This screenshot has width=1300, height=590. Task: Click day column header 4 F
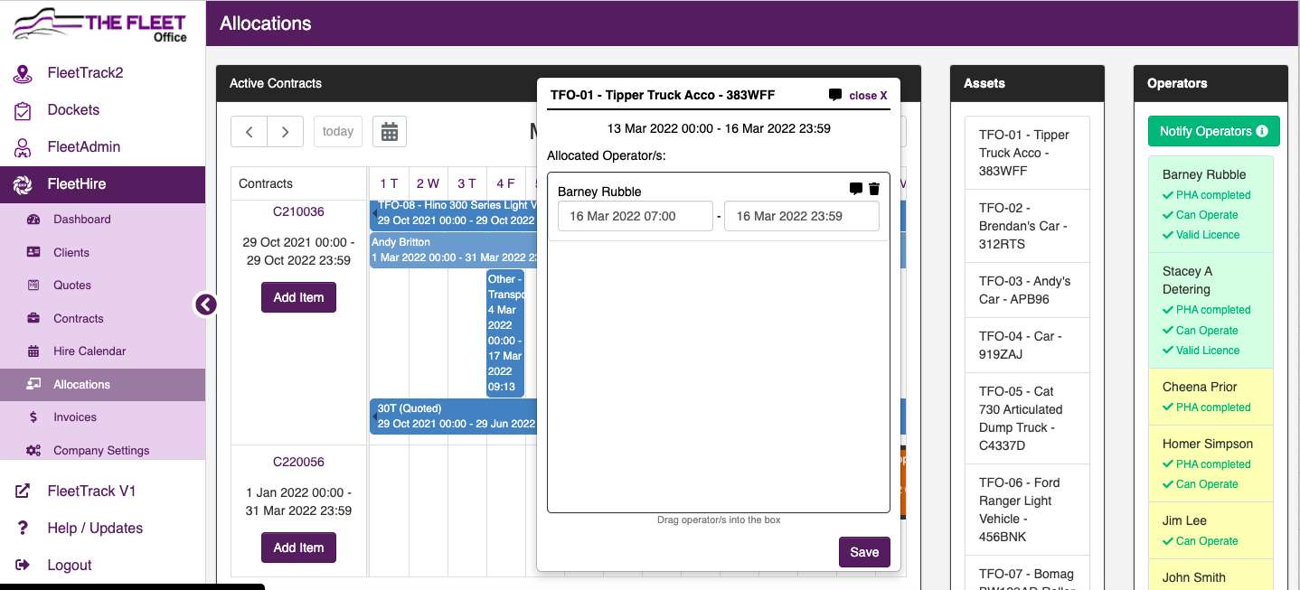(x=505, y=183)
